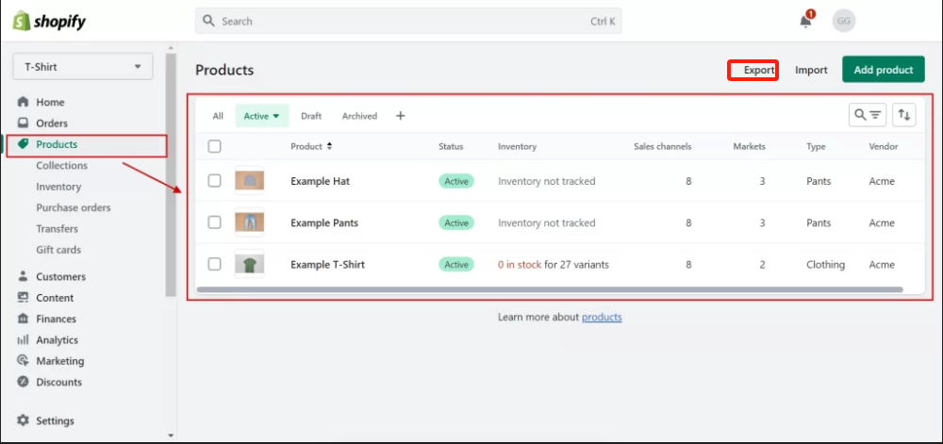Open Gift cards in the sidebar

click(58, 250)
